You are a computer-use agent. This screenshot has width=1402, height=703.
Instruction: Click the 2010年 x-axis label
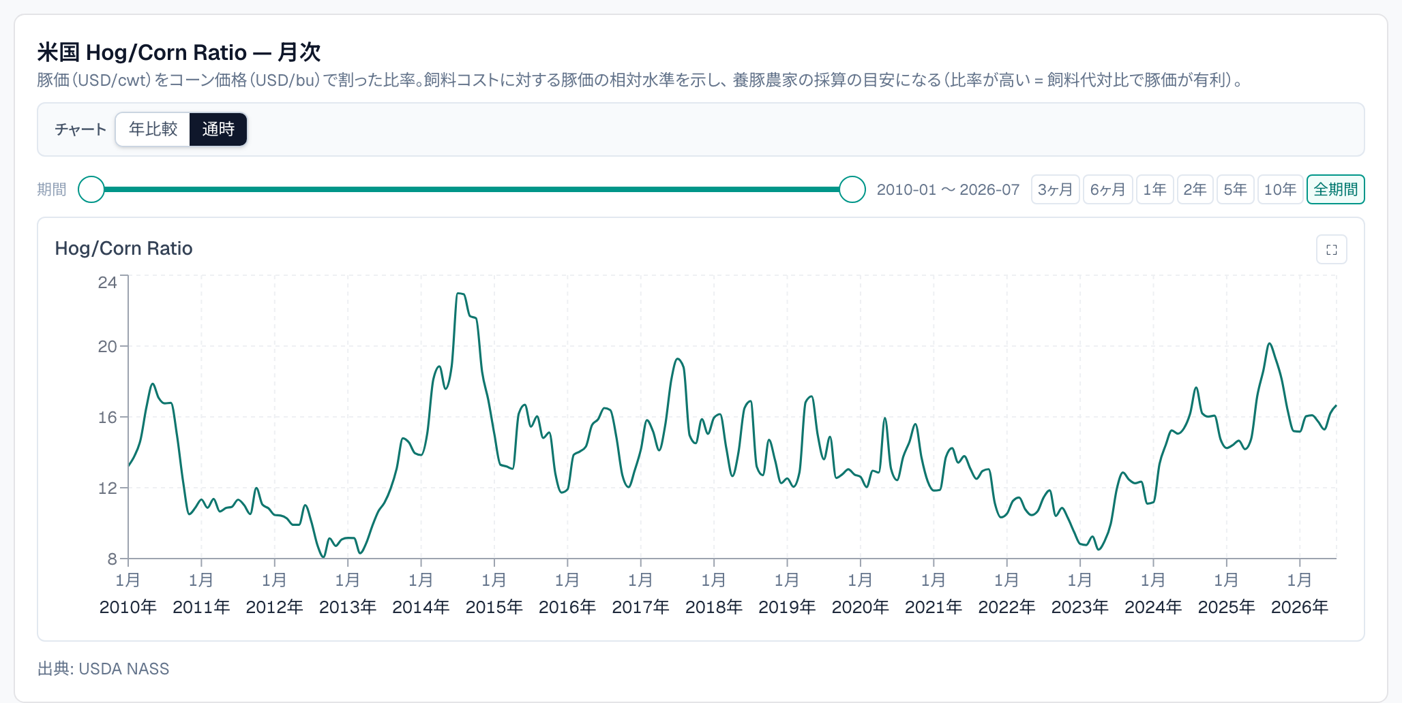point(128,607)
